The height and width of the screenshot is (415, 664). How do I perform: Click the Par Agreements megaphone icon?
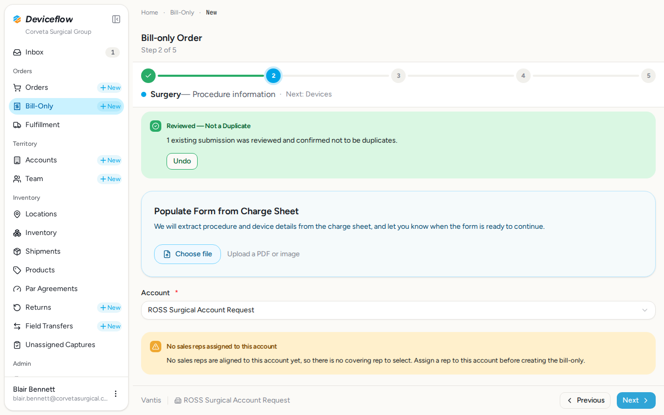point(17,289)
